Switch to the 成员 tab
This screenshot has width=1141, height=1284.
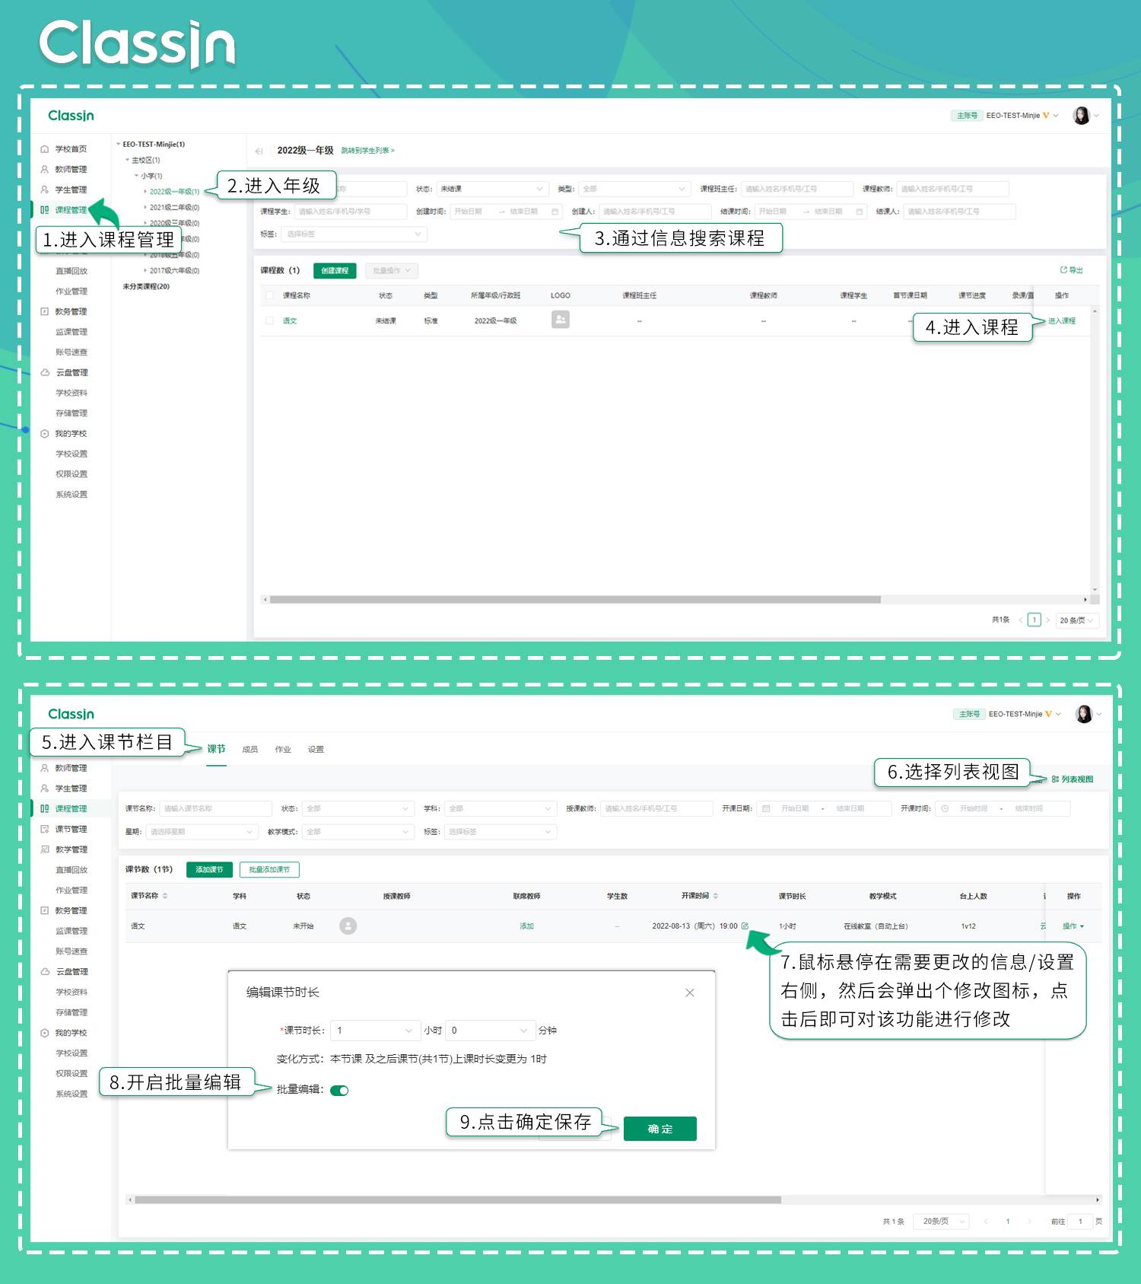tap(249, 750)
